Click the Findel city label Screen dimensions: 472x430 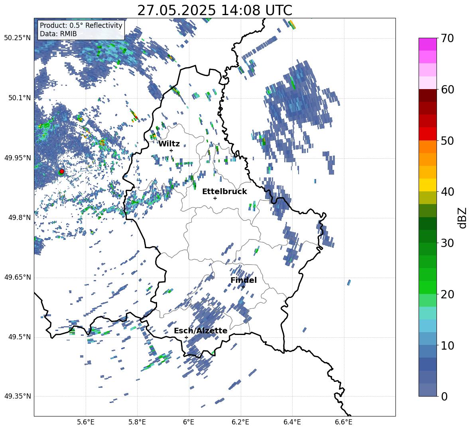tap(244, 280)
